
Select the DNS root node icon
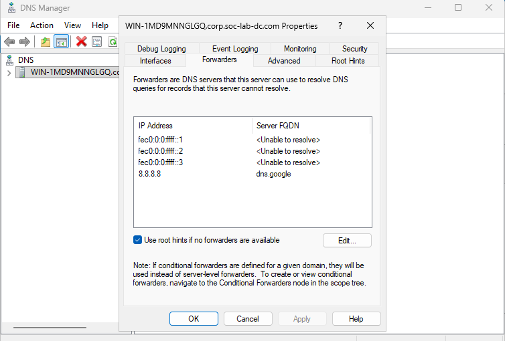point(9,60)
